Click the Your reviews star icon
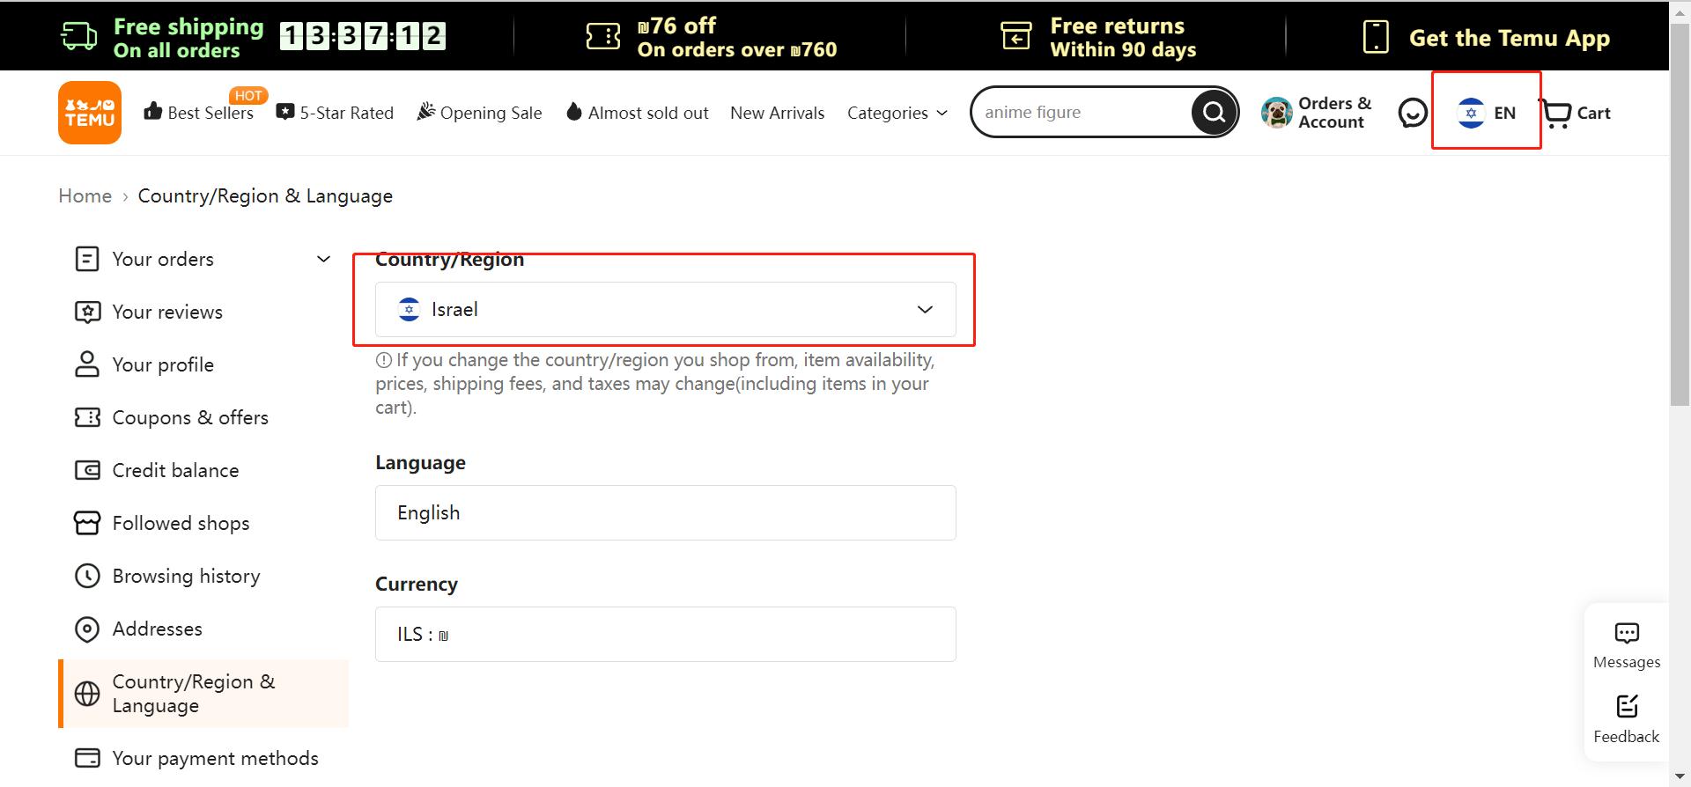 87,312
